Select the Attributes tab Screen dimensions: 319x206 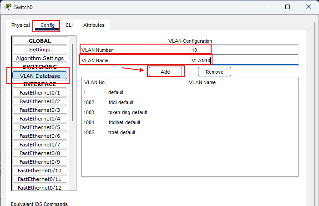[94, 25]
